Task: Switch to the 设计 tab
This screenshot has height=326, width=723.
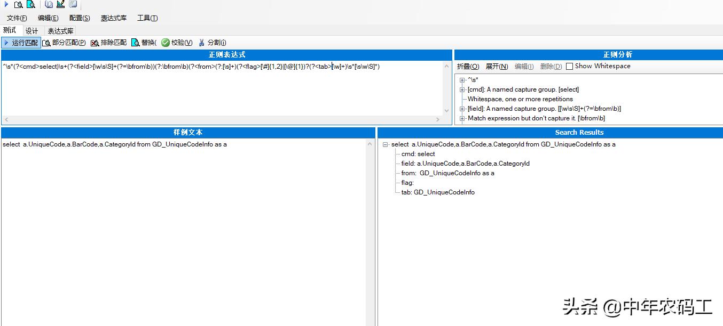Action: [x=32, y=30]
